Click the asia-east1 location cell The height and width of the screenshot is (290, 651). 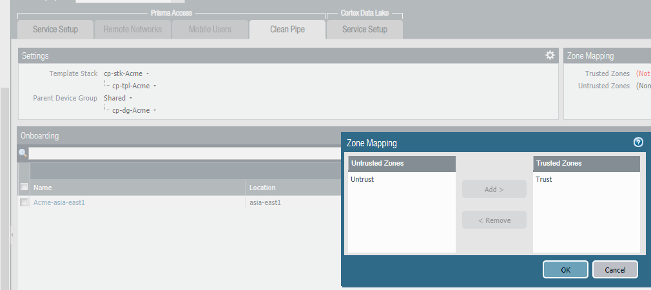pyautogui.click(x=265, y=202)
